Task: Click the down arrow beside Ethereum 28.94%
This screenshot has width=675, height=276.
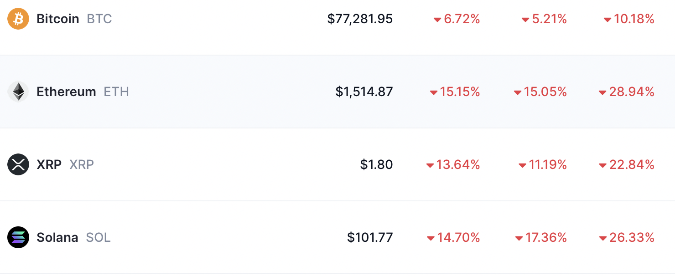Action: tap(602, 92)
